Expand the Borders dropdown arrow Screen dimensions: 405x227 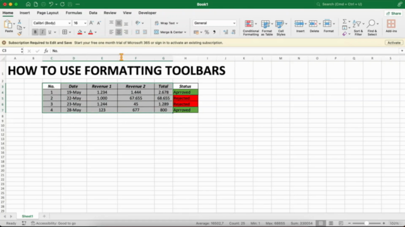[70, 32]
